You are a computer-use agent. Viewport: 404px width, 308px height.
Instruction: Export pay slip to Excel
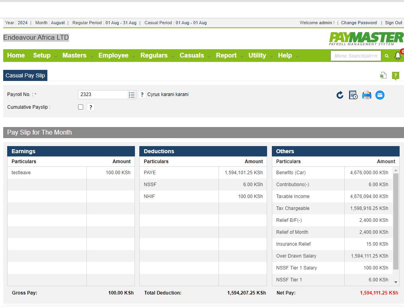click(x=383, y=75)
